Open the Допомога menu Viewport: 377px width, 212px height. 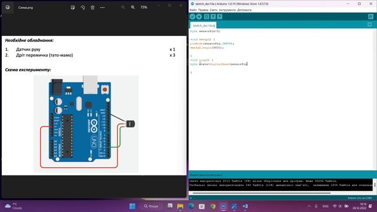[x=244, y=10]
